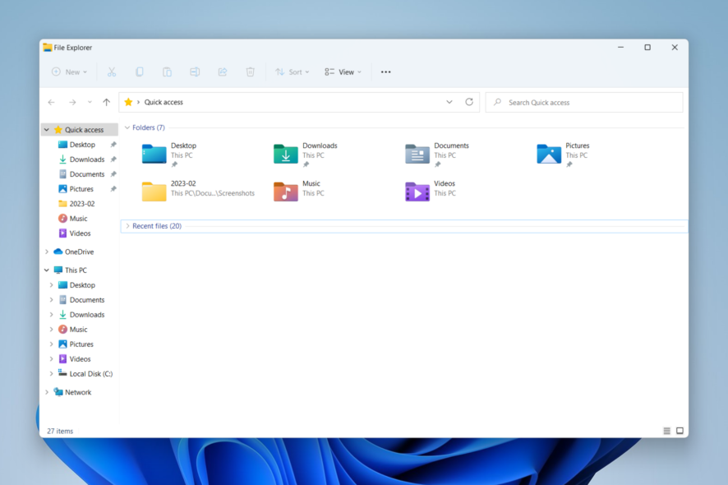
Task: Unpin Desktop from Quick access
Action: point(115,144)
